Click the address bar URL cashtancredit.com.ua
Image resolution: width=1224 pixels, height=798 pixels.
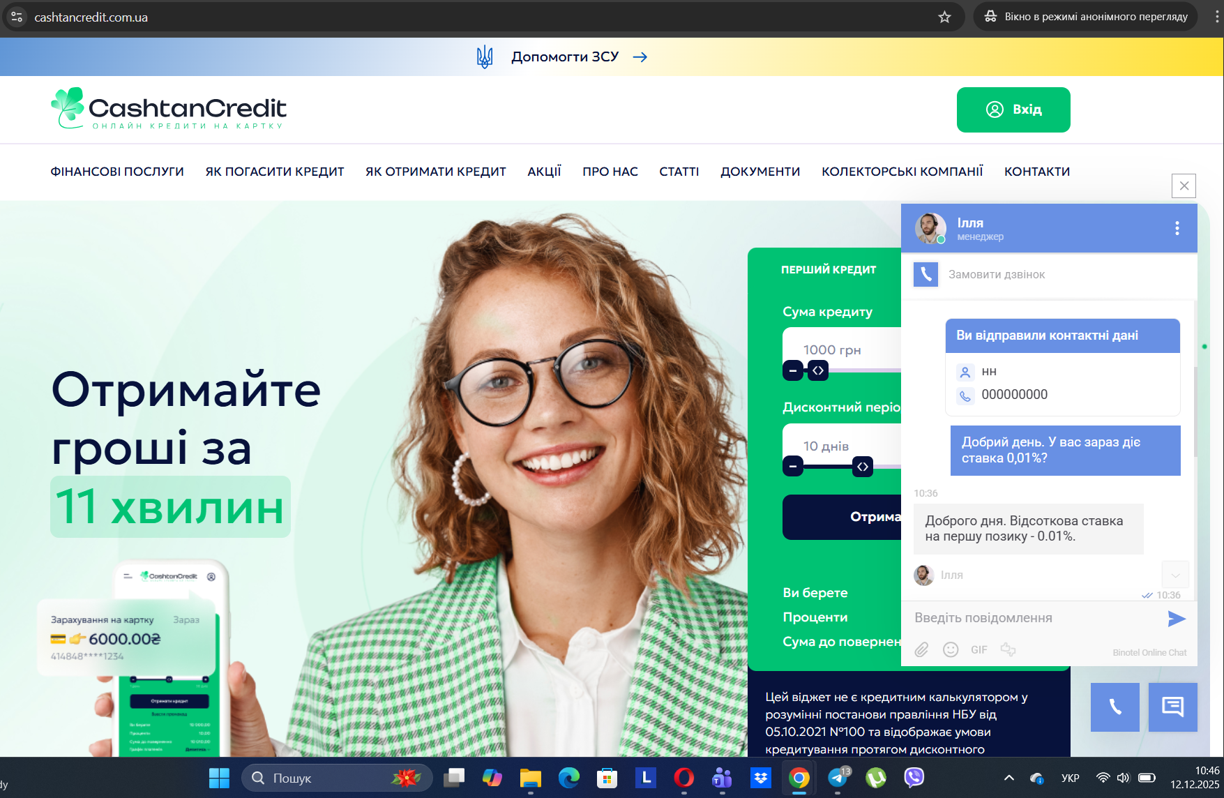tap(91, 17)
